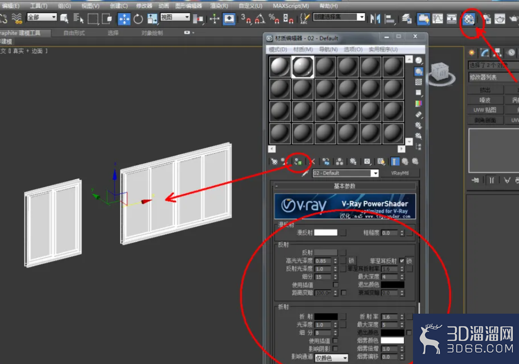519x364 pixels.
Task: Select the first material sample sphere
Action: pos(280,67)
